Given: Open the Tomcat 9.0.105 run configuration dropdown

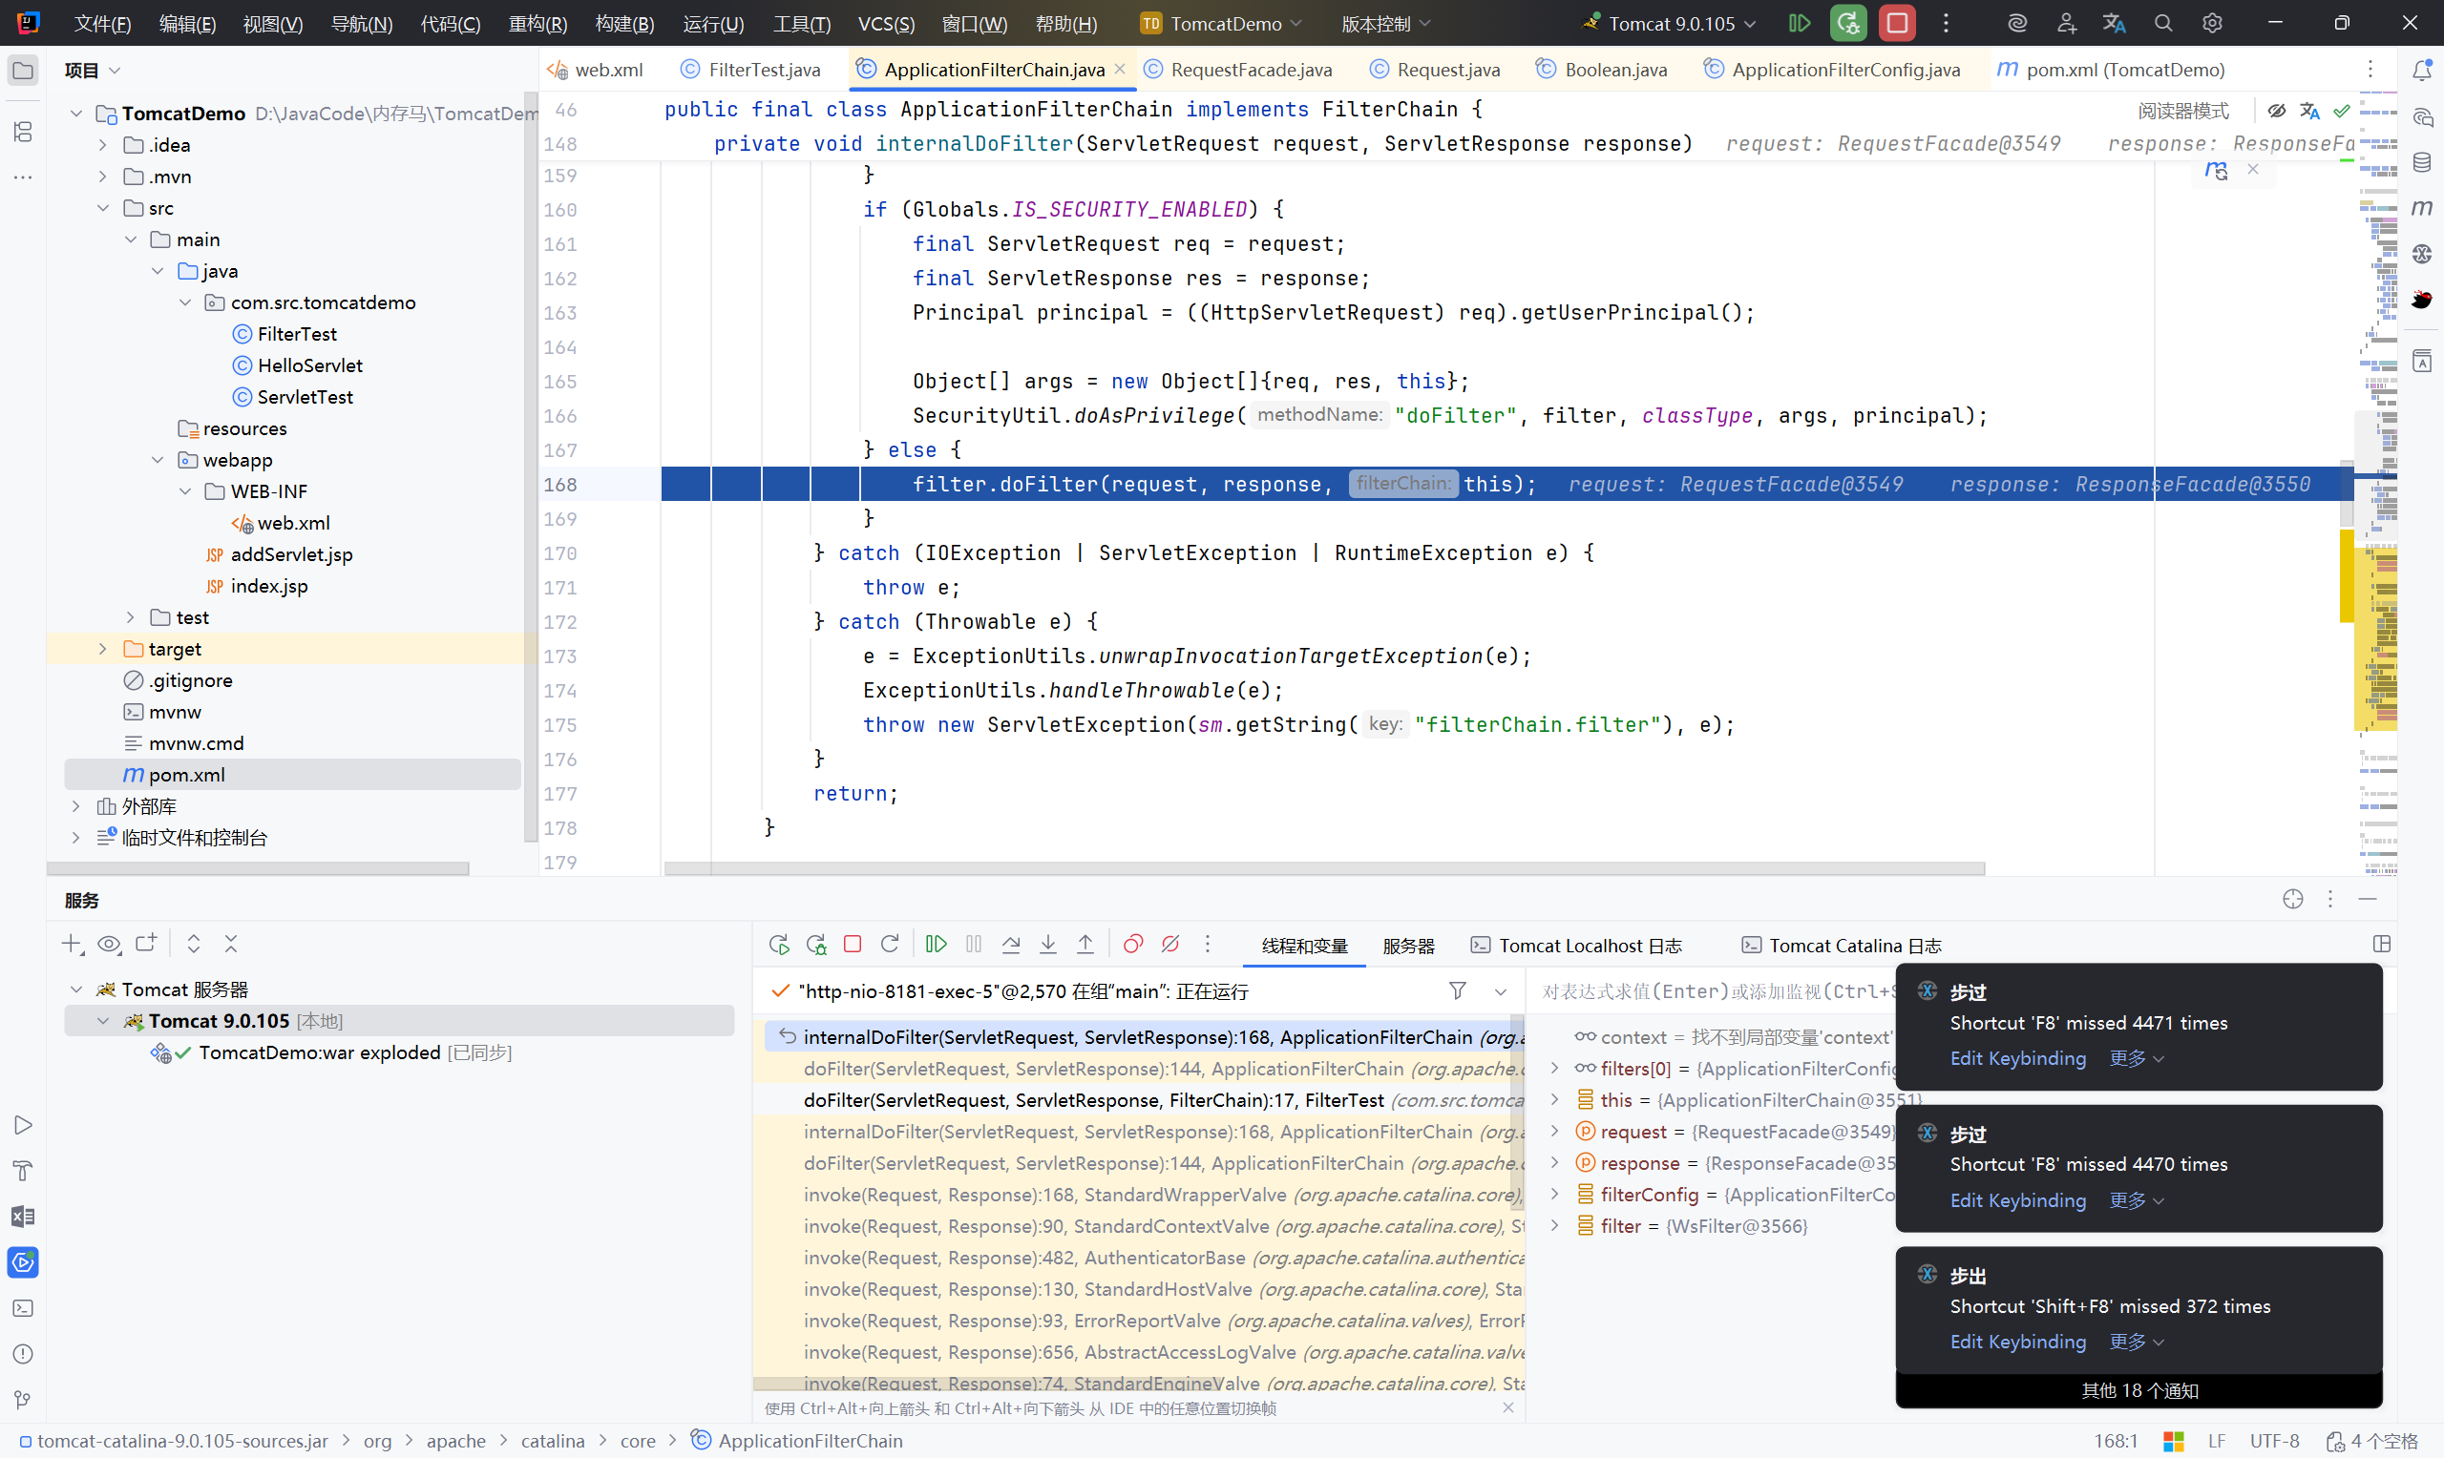Looking at the screenshot, I should point(1673,23).
